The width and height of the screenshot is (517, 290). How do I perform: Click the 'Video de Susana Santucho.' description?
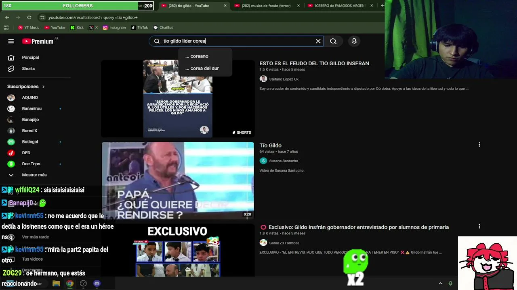pos(282,170)
